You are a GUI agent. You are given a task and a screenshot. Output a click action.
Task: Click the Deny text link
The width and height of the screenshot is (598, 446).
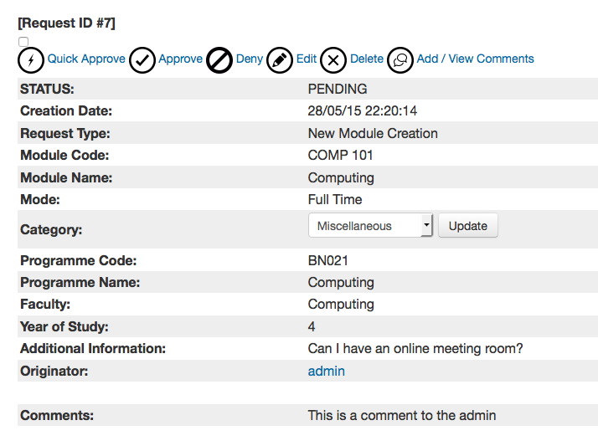(x=250, y=59)
